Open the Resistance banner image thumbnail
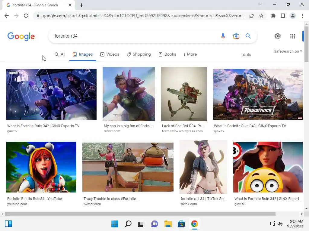This screenshot has width=309, height=231. coord(258,94)
